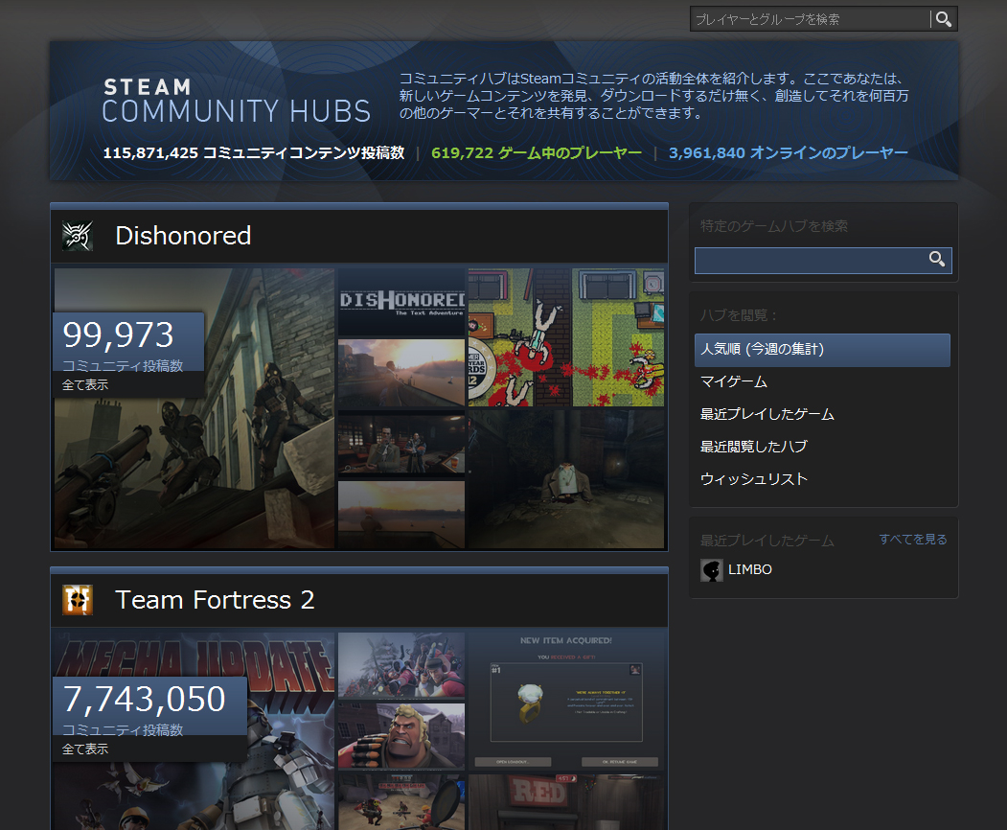Click 3,961,840 オンラインのプレーヤー stat
The height and width of the screenshot is (830, 1007).
point(788,153)
